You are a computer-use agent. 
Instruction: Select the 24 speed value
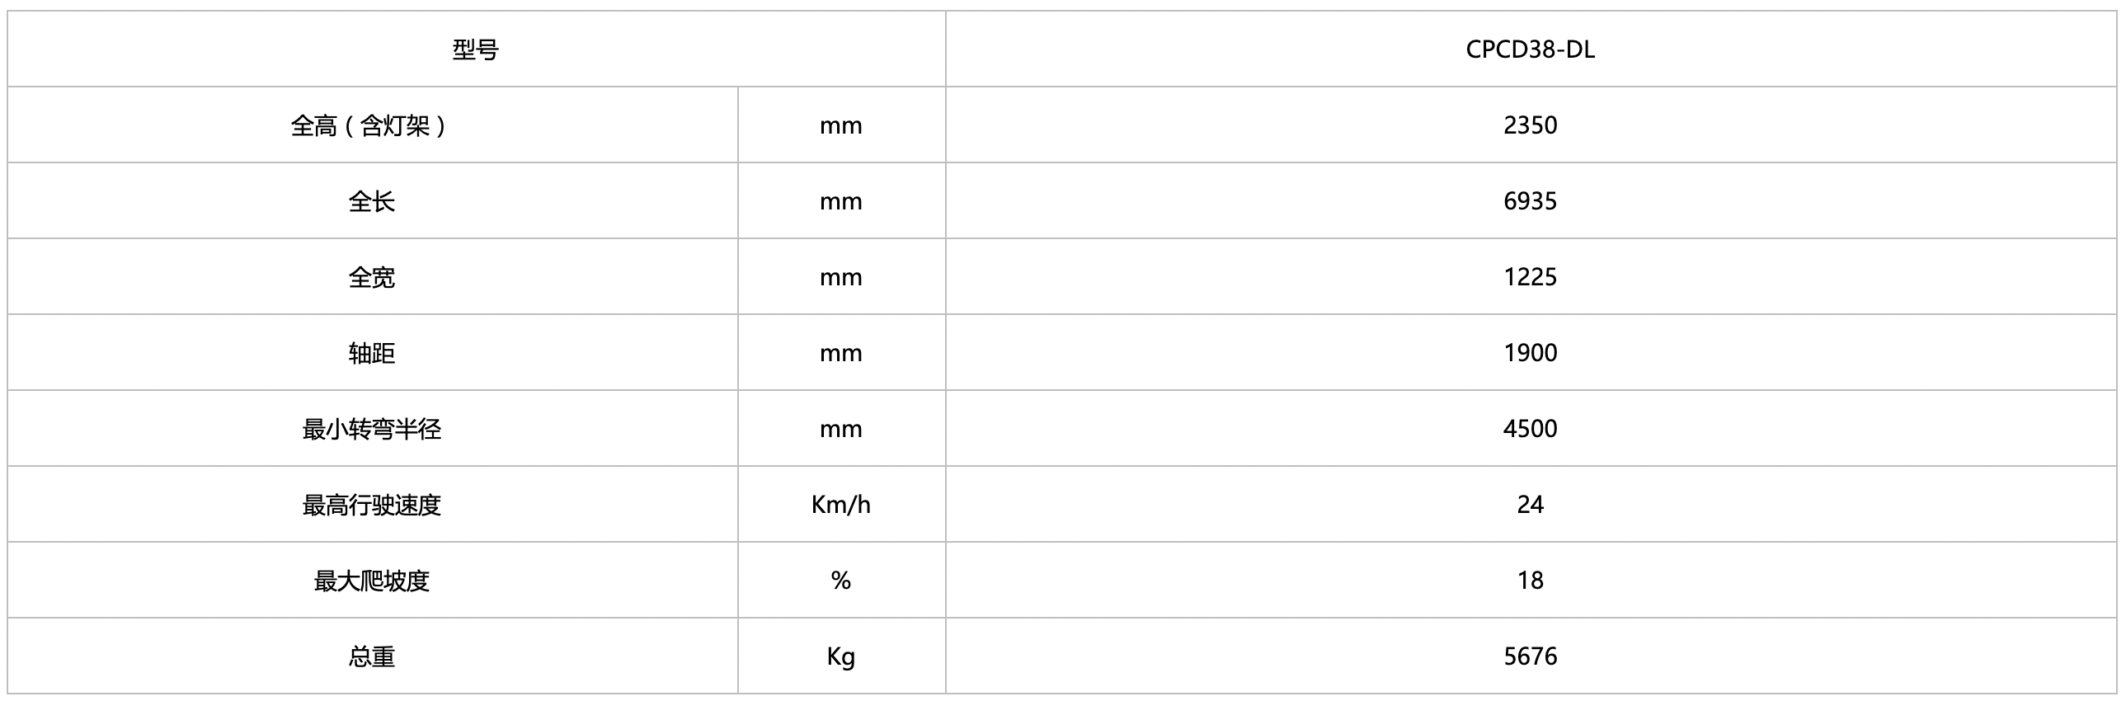[x=1529, y=506]
